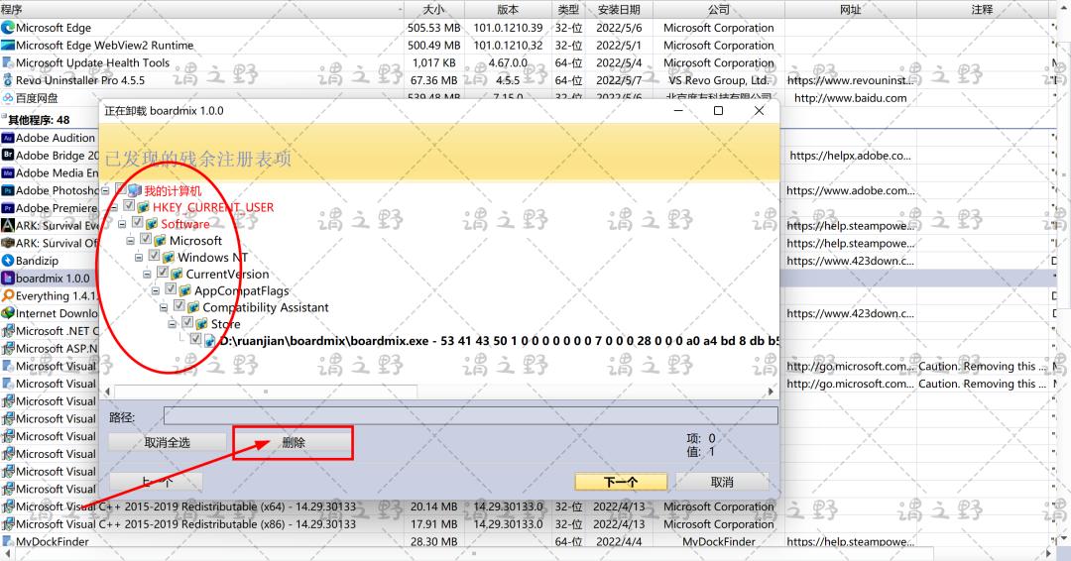Select the Adobe Media Encoder icon

click(8, 172)
